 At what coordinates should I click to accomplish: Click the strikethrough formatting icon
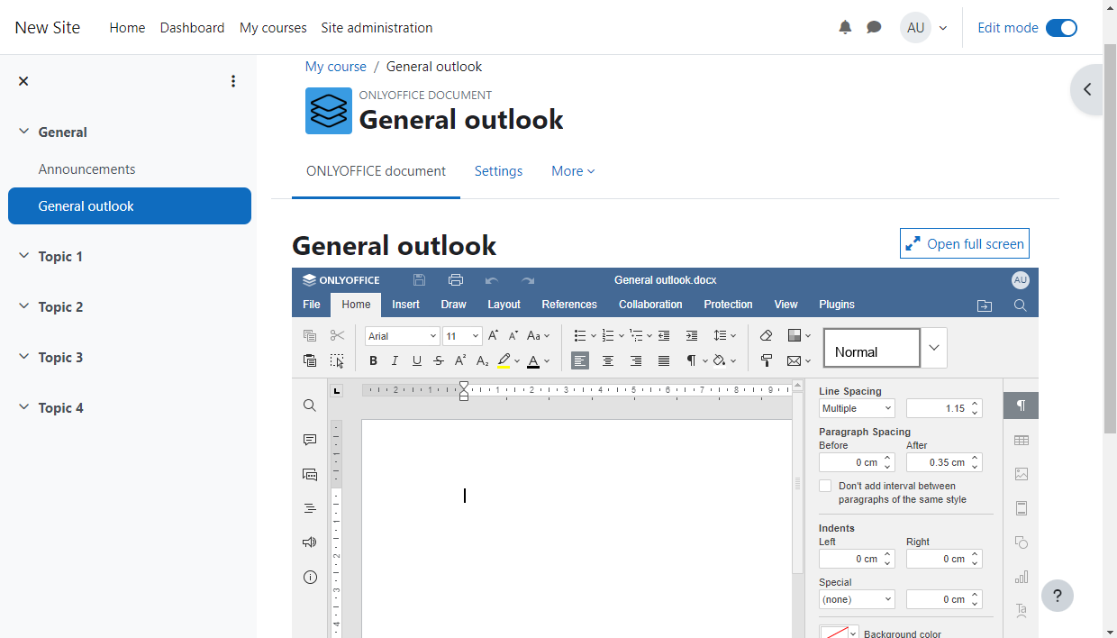click(439, 360)
